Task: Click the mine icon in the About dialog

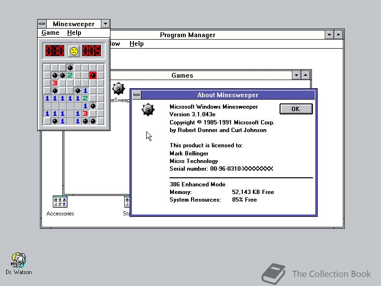Action: coord(148,110)
